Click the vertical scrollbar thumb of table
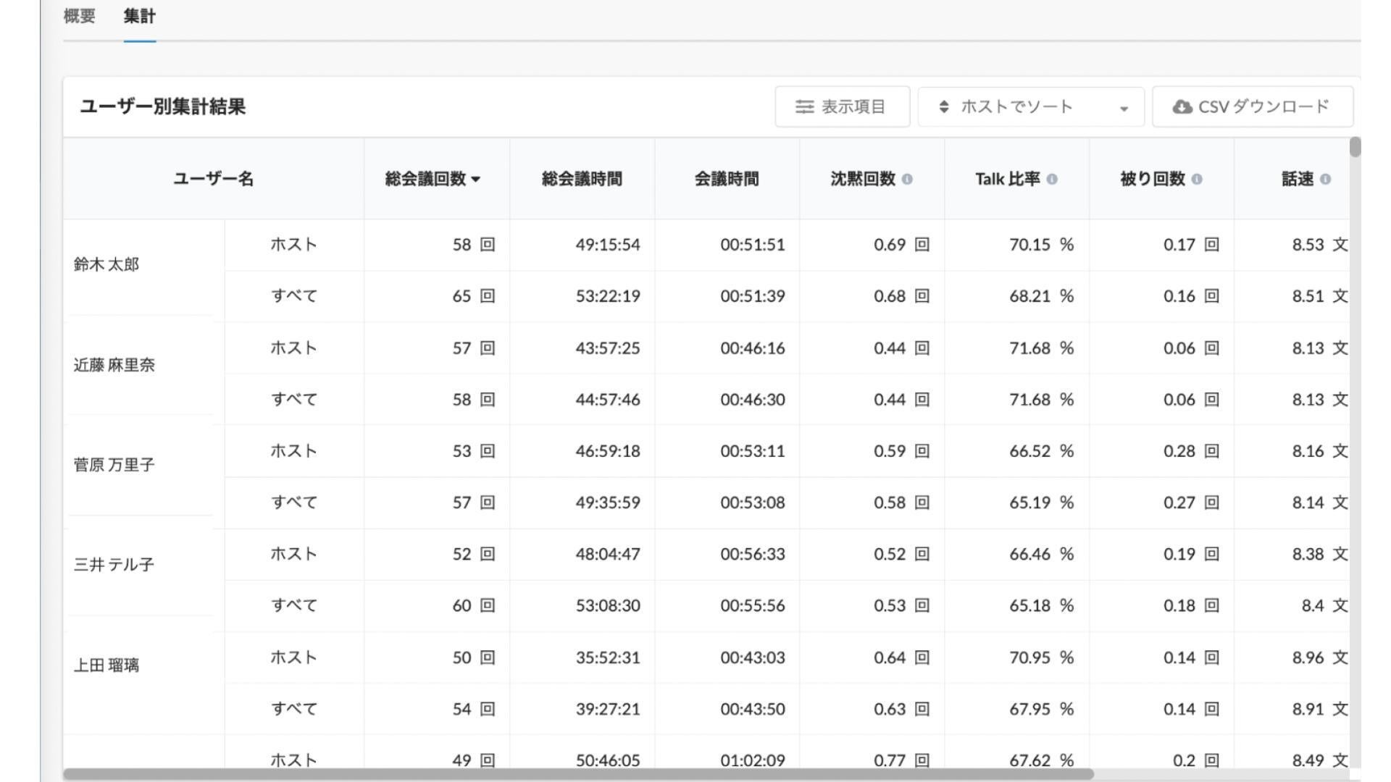The height and width of the screenshot is (782, 1391). tap(1355, 147)
